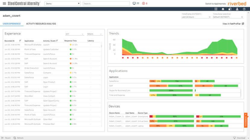Sort by Activity / Event sort icon
Image resolution: width=250 pixels, height=140 pixels.
[x=57, y=41]
